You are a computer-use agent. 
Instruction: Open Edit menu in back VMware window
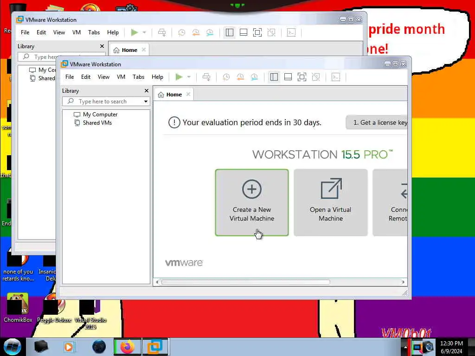(x=41, y=32)
